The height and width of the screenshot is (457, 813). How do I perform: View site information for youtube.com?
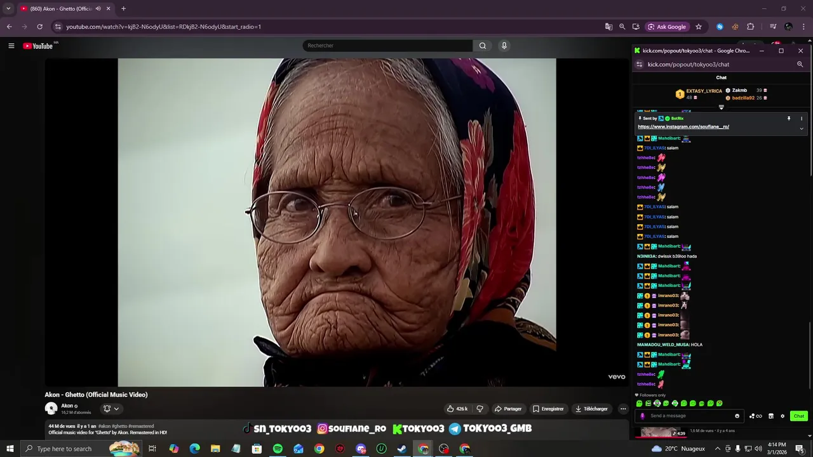click(58, 27)
